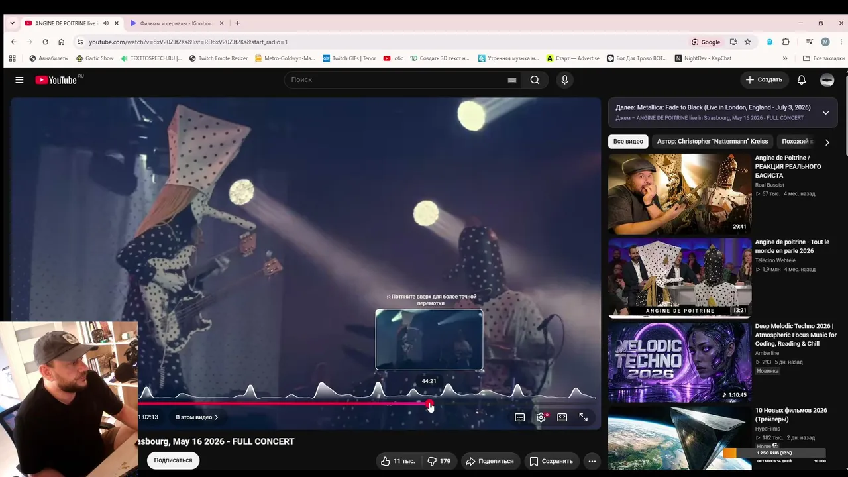Click the Создать create button

764,80
